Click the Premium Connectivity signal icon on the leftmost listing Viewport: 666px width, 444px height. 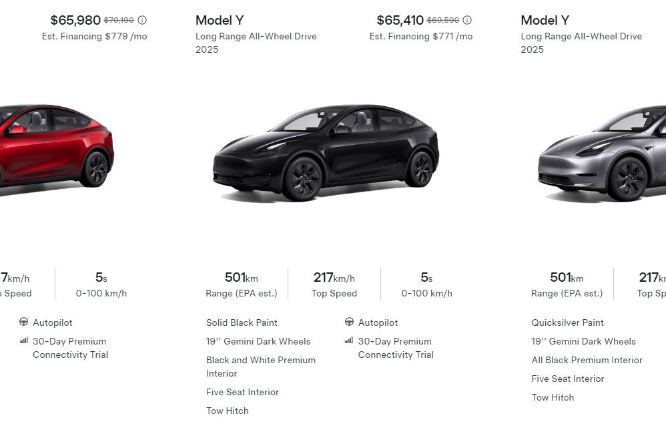click(23, 341)
